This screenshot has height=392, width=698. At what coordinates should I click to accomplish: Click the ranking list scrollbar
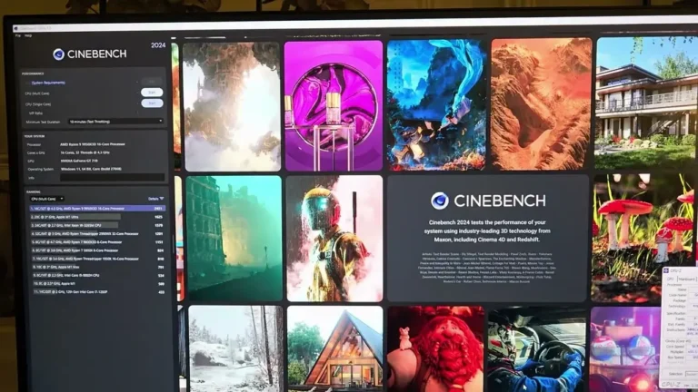coord(174,243)
